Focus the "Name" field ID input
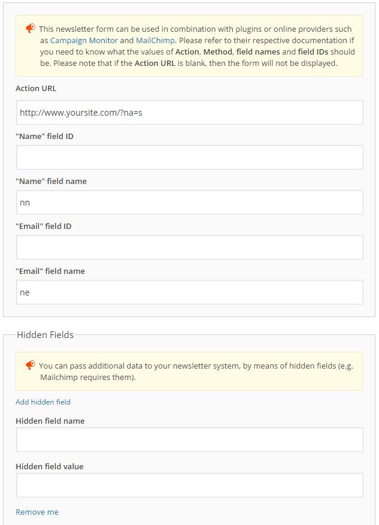The image size is (379, 525). point(190,158)
